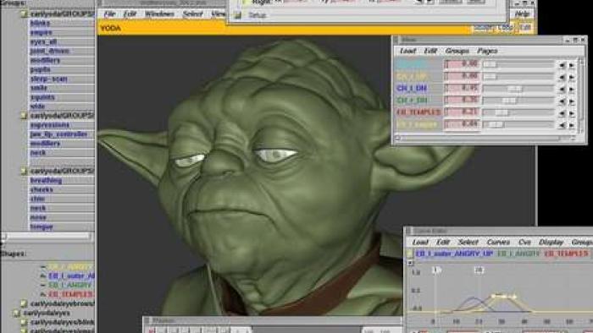Screen dimensions: 593x333
Task: Click left arrow in EB_TEMPLES row
Action: 562,113
